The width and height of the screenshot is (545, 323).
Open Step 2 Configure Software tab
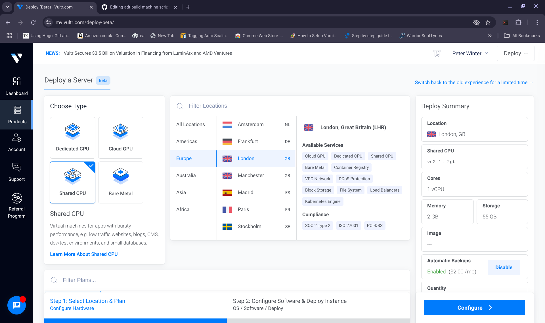pos(290,304)
